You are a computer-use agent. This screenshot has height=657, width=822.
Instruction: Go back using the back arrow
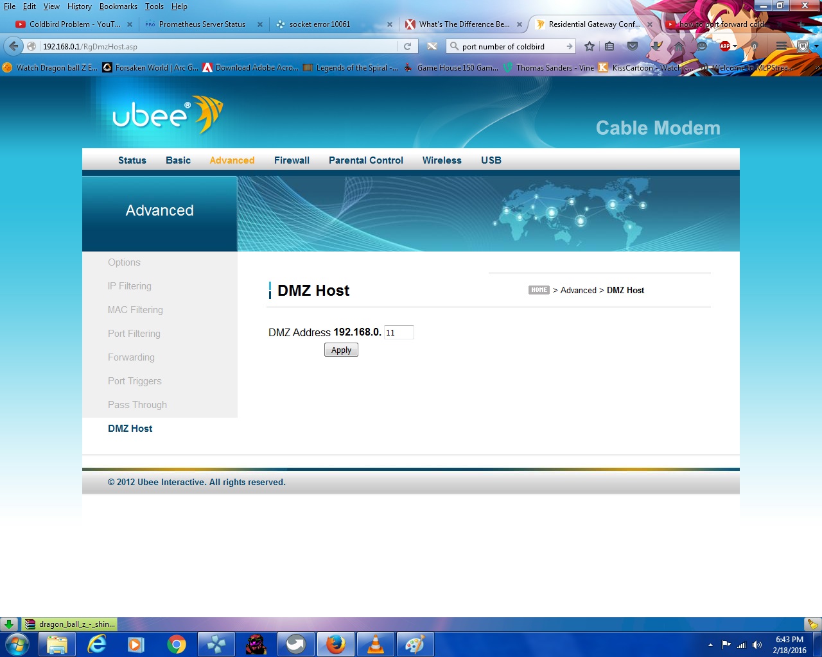(13, 46)
